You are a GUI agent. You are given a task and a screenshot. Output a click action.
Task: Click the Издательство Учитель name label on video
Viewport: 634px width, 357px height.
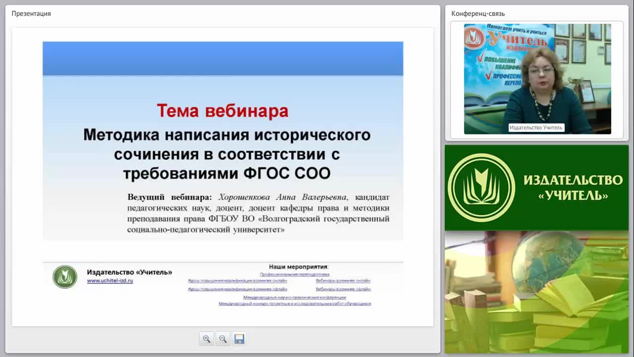(536, 127)
